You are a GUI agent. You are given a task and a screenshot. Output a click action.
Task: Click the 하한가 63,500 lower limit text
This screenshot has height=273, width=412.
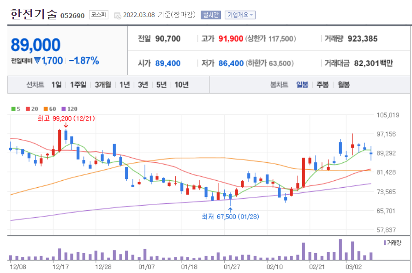(269, 63)
